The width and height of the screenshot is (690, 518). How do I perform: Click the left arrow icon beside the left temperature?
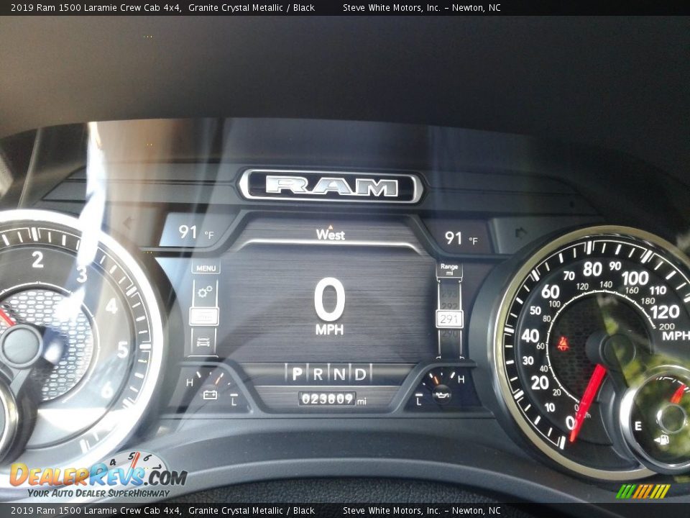(x=129, y=223)
